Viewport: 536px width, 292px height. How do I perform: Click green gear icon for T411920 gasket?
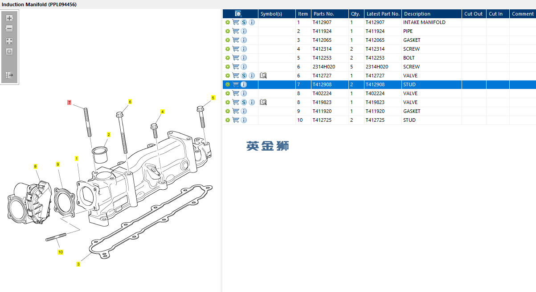(228, 111)
